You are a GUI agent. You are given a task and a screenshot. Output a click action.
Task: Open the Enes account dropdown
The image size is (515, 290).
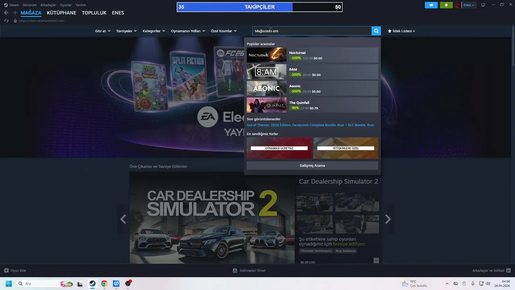point(469,5)
